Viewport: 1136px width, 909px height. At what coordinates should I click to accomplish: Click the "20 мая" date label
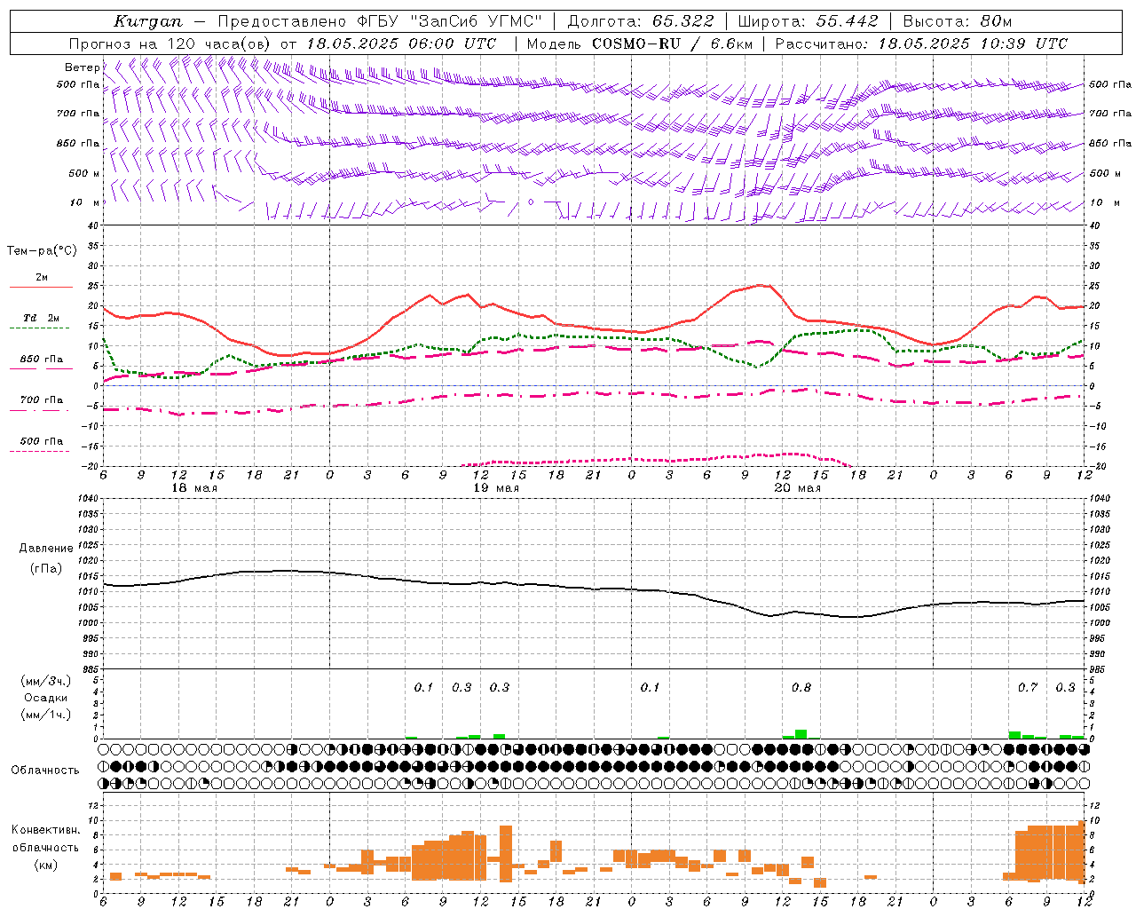[x=798, y=488]
